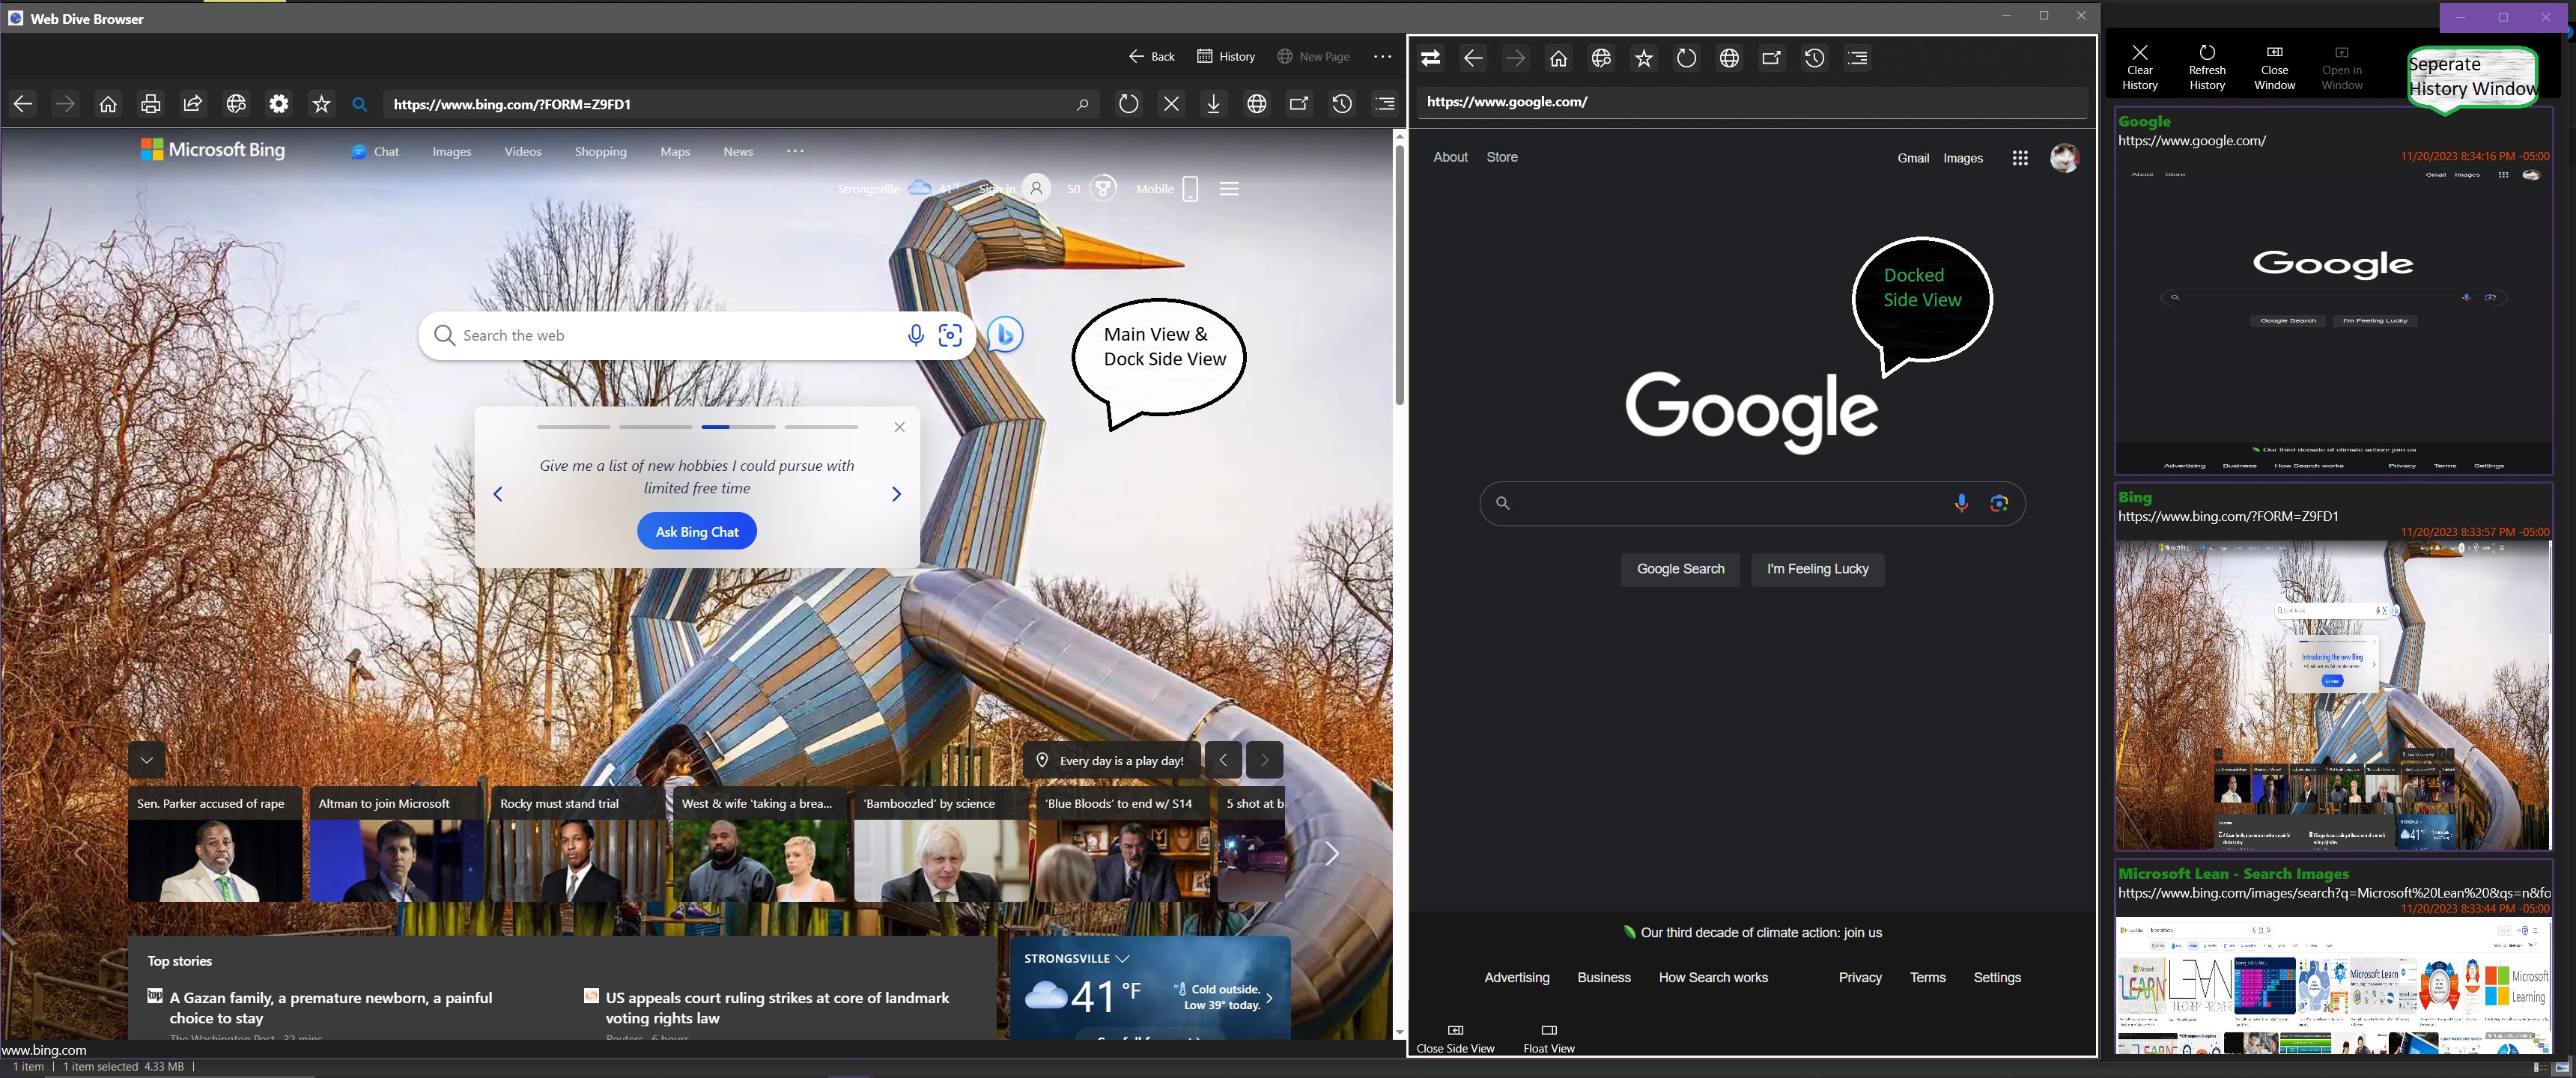2576x1078 pixels.
Task: Toggle Bing Mobile view switch
Action: [1190, 189]
